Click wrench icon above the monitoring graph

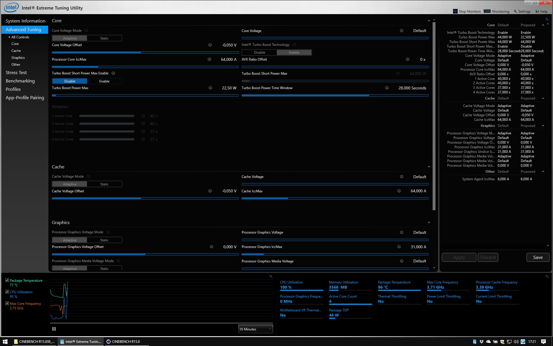point(271,276)
